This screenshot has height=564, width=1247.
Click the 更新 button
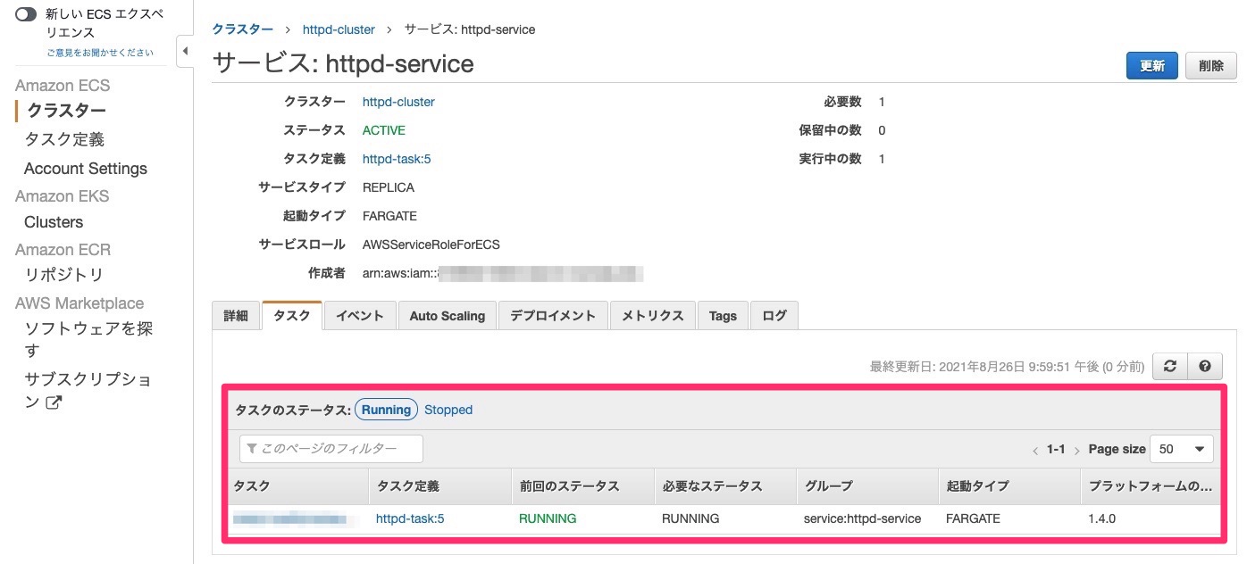(1151, 65)
